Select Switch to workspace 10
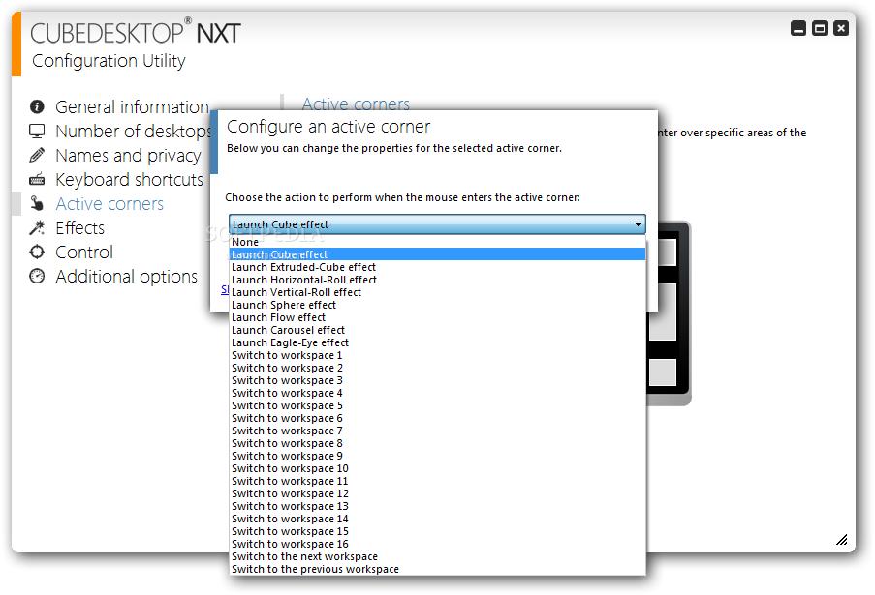875x595 pixels. click(438, 468)
